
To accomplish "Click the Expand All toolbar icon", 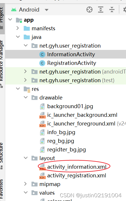I will coord(101,10).
